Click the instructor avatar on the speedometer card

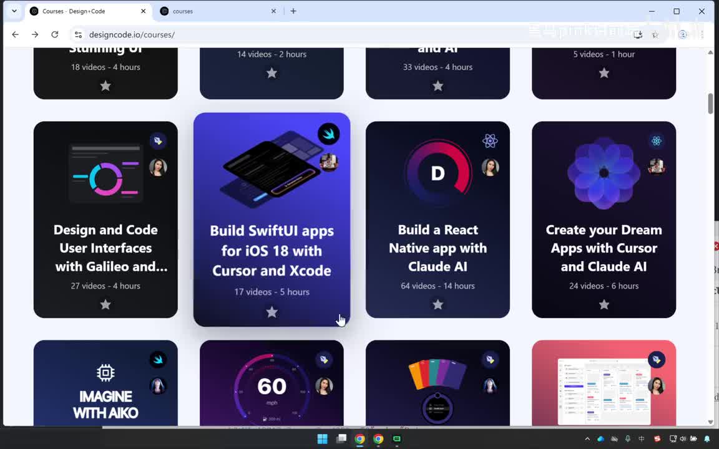(x=324, y=386)
